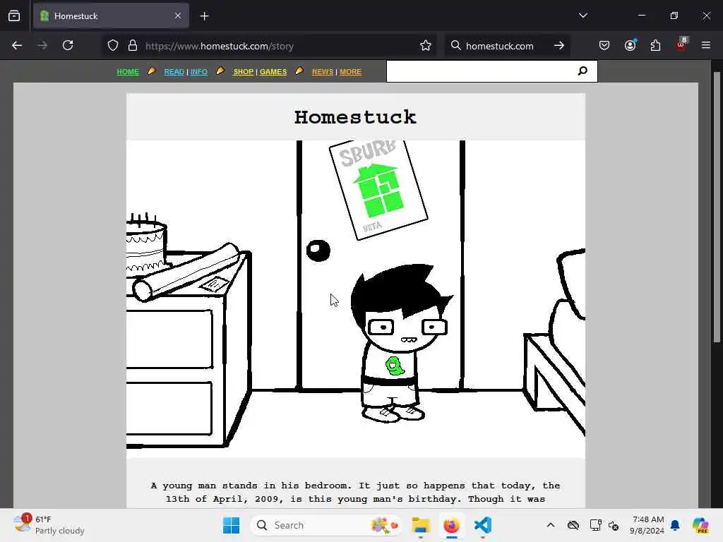
Task: Open a new tab with plus button
Action: pyautogui.click(x=204, y=16)
